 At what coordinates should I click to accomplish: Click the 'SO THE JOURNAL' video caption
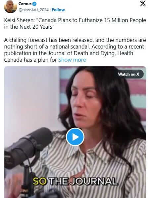click(x=75, y=181)
